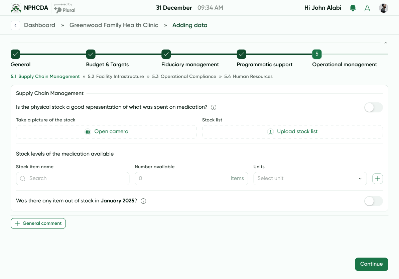
Task: Open the Operational management step label
Action: tap(345, 65)
